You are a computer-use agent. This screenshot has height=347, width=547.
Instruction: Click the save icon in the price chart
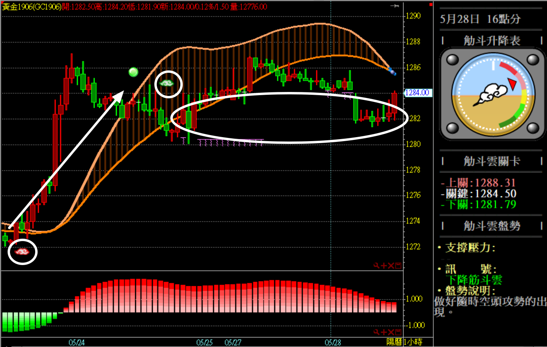coord(398,265)
